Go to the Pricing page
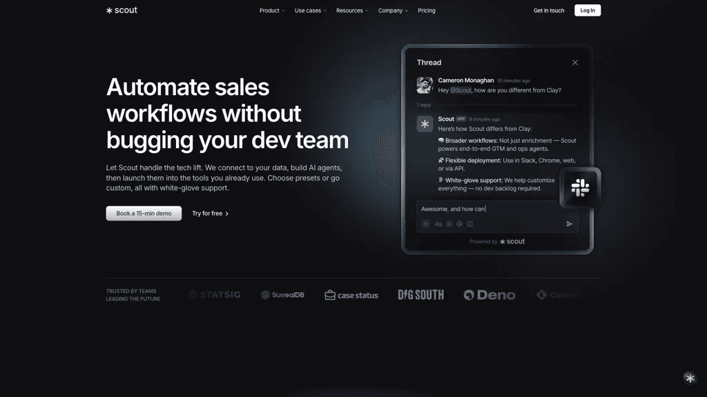 [x=427, y=10]
